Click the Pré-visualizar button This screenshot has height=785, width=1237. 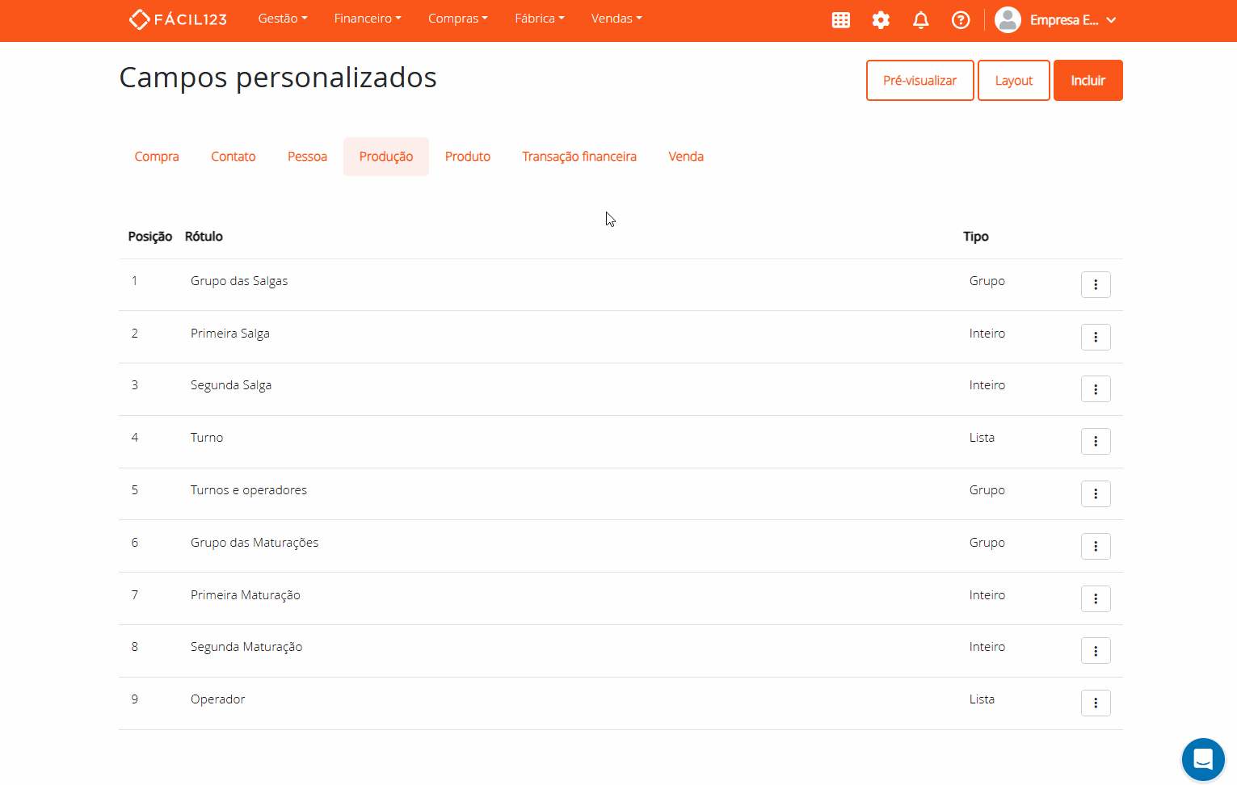click(x=919, y=80)
